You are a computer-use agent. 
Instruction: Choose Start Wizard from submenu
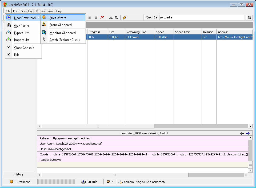click(63, 18)
